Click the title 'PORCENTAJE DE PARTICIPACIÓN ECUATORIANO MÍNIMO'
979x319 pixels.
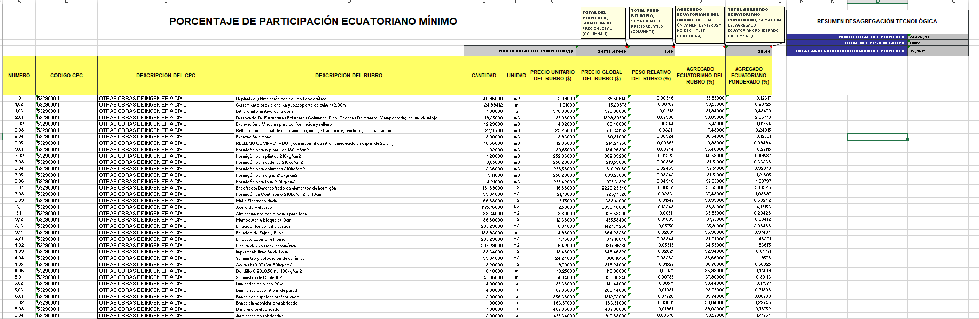(x=313, y=22)
